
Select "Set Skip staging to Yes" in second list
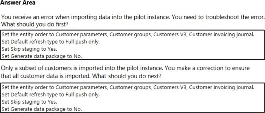tap(30, 102)
